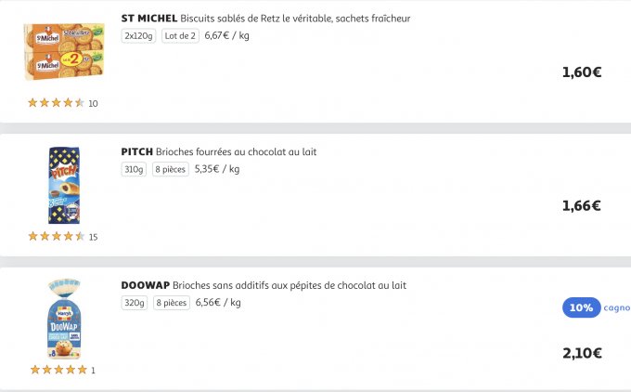Click the 310g weight tag

[x=134, y=170]
